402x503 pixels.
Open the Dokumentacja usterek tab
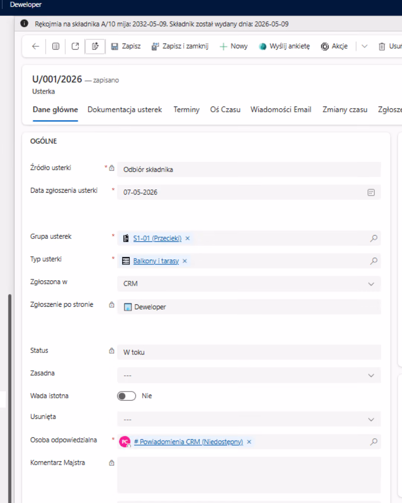click(125, 110)
